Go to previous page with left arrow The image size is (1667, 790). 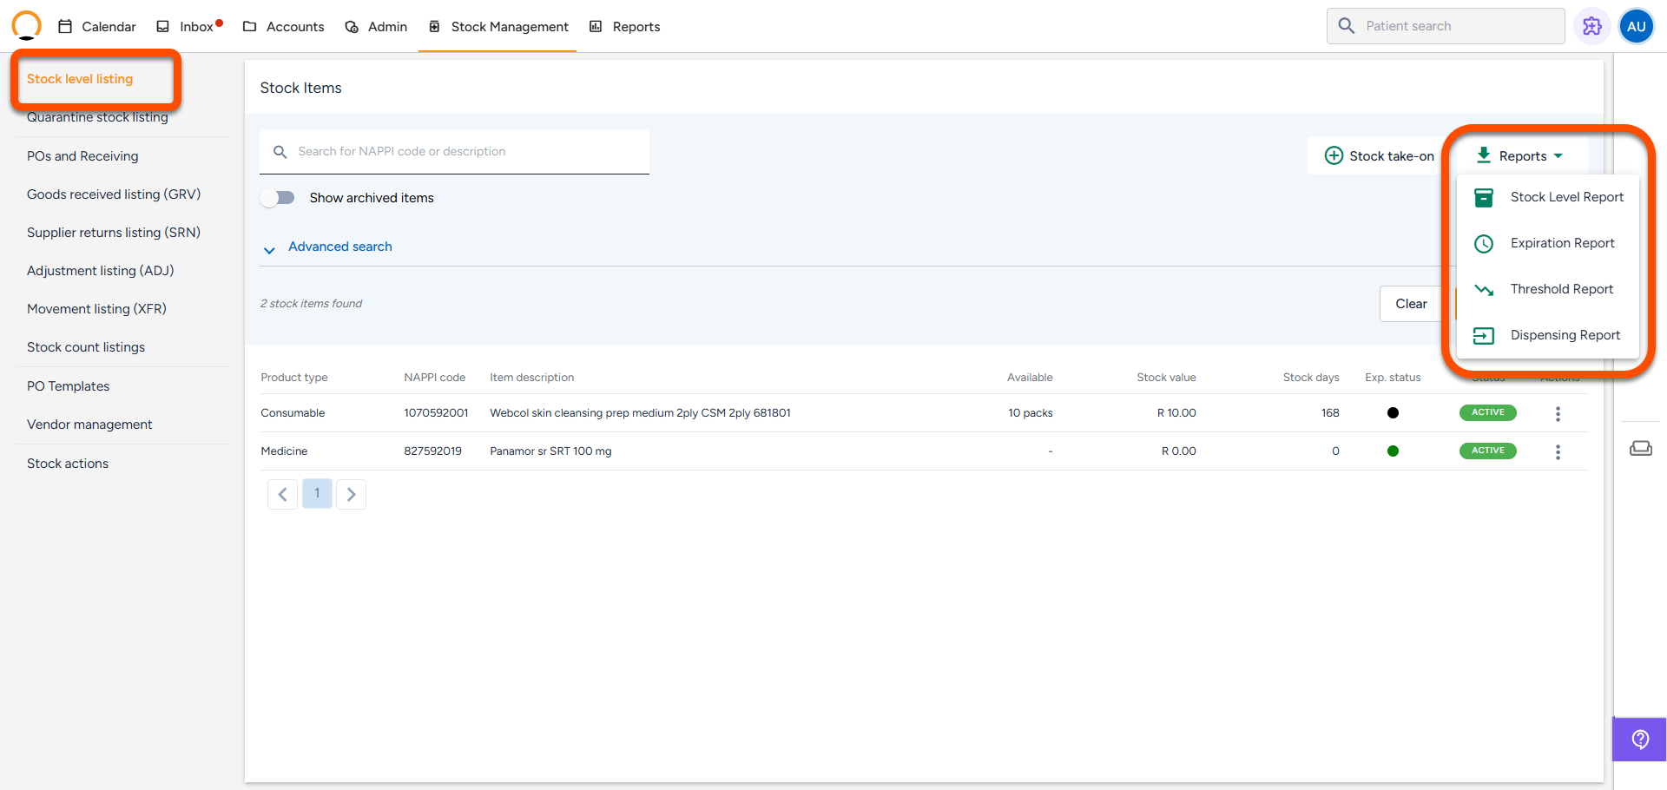(x=282, y=494)
